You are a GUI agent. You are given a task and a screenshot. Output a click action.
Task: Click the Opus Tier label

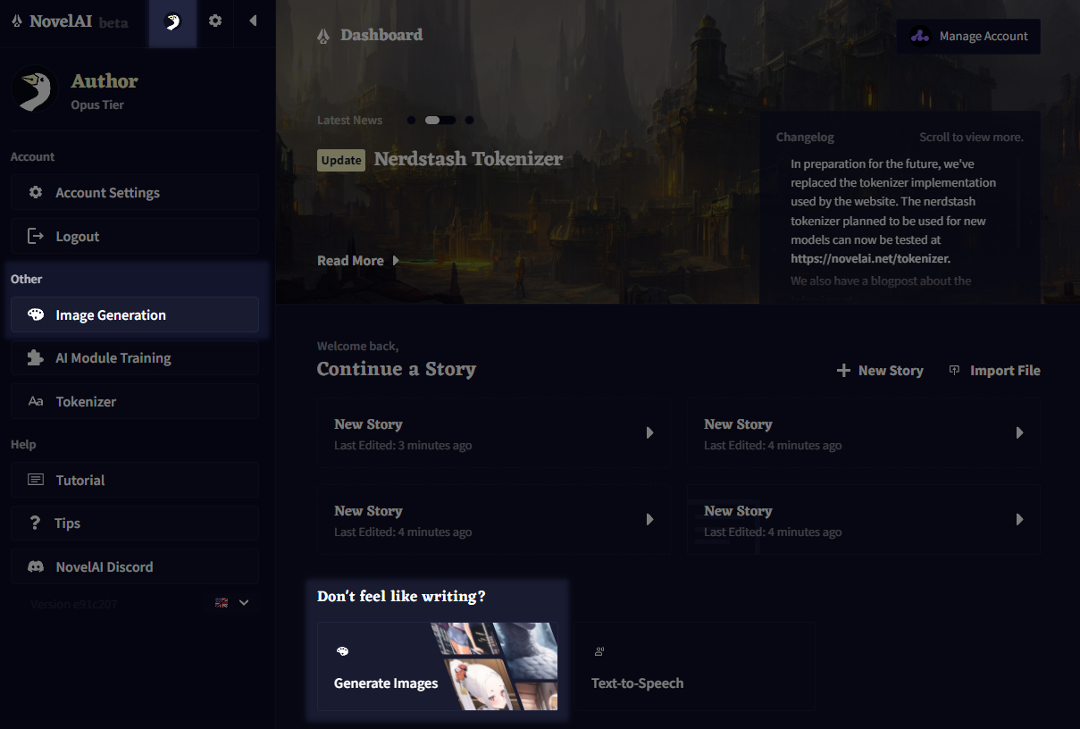click(97, 105)
